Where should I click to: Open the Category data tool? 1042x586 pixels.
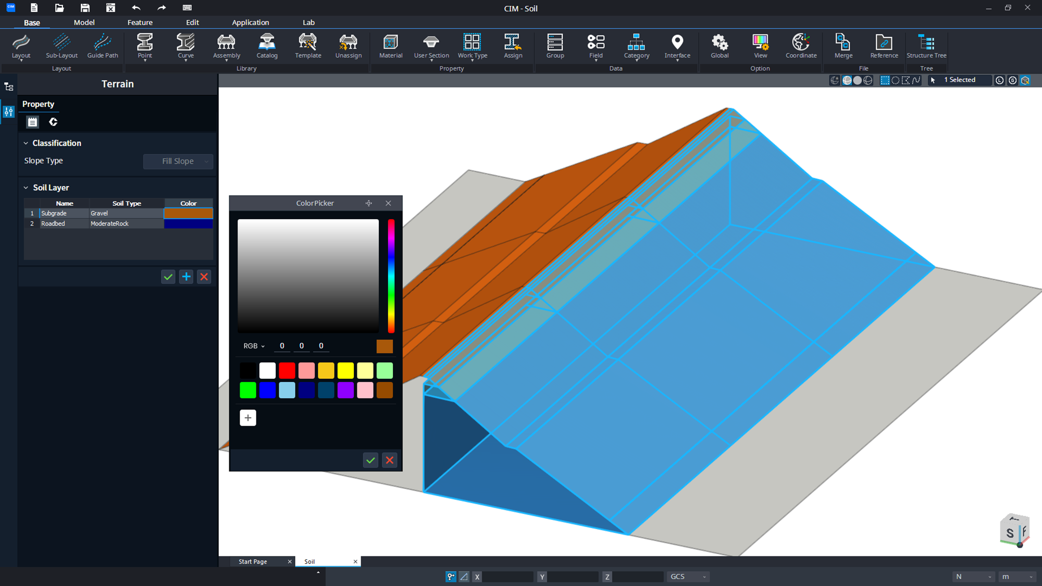pos(636,46)
